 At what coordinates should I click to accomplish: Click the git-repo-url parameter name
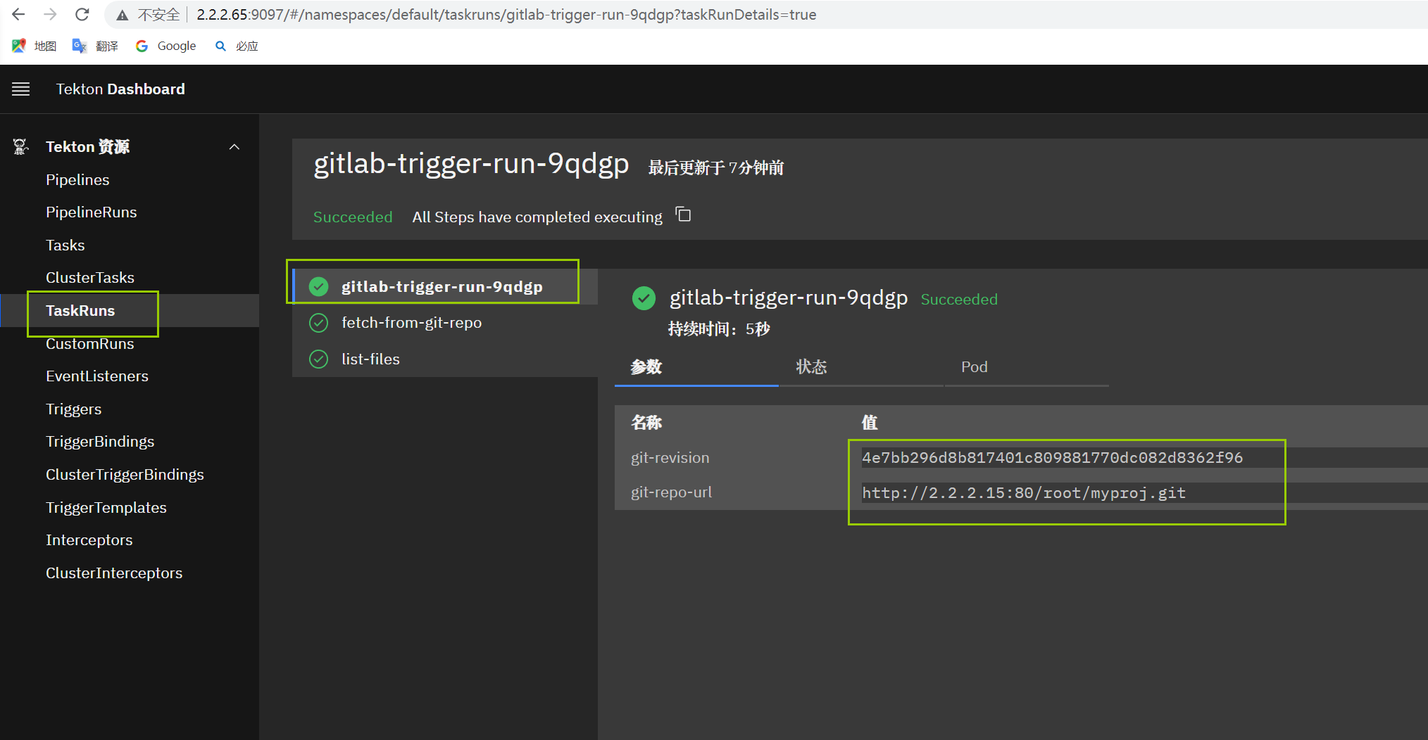(672, 492)
